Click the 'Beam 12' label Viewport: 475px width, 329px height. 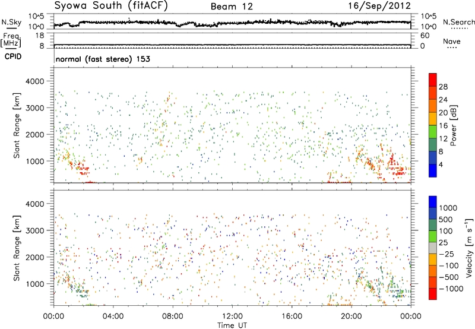pyautogui.click(x=232, y=7)
